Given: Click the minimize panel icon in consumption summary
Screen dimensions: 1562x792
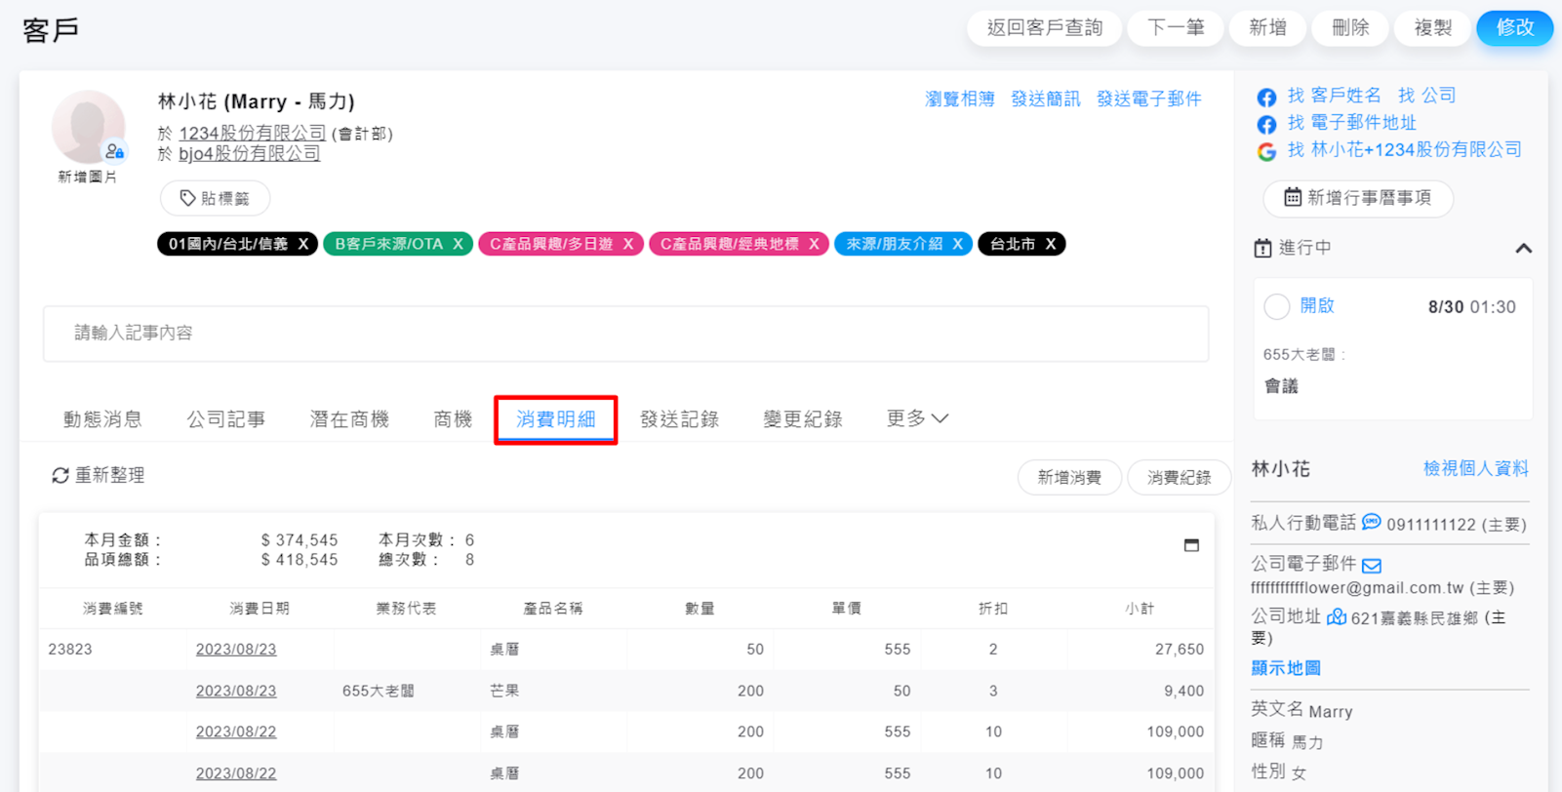Looking at the screenshot, I should 1191,545.
